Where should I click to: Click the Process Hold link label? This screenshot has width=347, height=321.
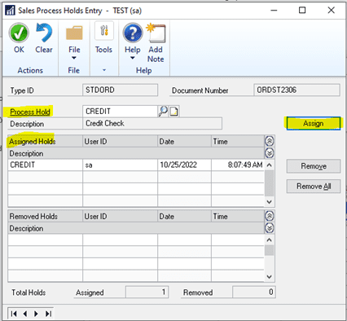pyautogui.click(x=30, y=112)
